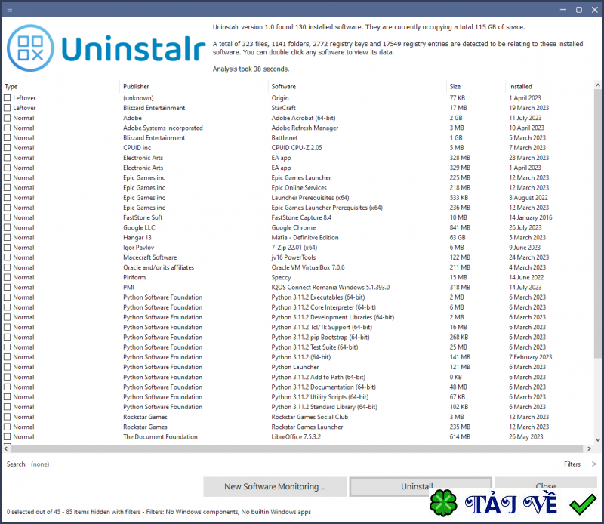This screenshot has width=604, height=524.
Task: Open the hamburger menu icon
Action: 10,8
